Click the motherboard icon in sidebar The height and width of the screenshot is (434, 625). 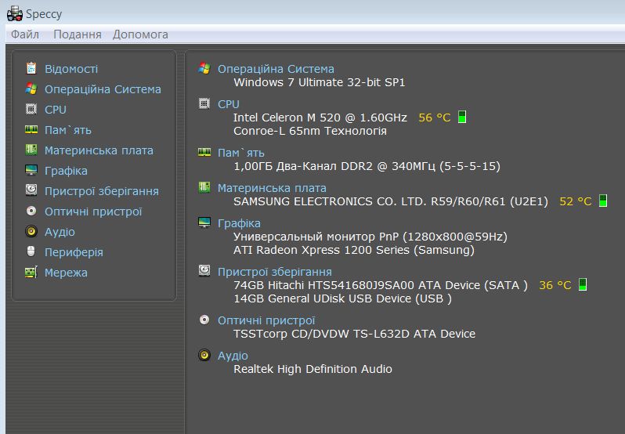(31, 150)
